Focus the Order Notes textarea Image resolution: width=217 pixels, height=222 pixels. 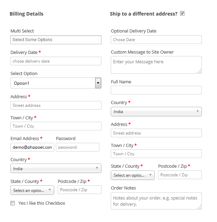click(156, 201)
